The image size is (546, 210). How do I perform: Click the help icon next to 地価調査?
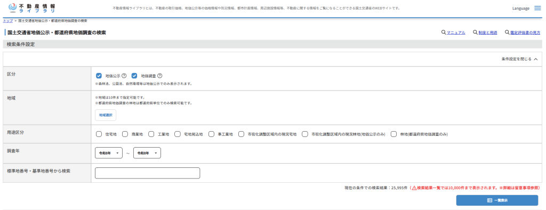(160, 76)
